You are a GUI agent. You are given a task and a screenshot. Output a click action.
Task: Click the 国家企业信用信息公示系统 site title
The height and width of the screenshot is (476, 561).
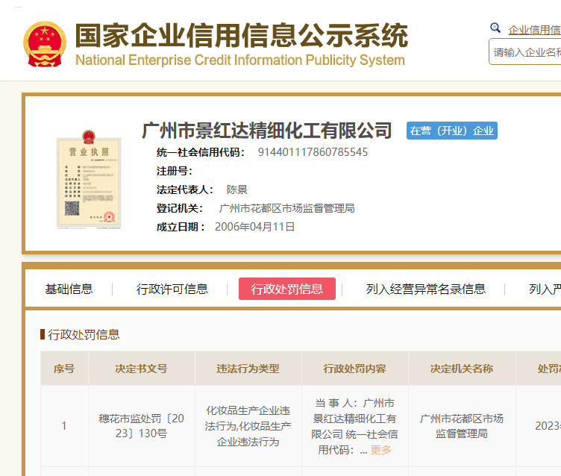point(241,35)
